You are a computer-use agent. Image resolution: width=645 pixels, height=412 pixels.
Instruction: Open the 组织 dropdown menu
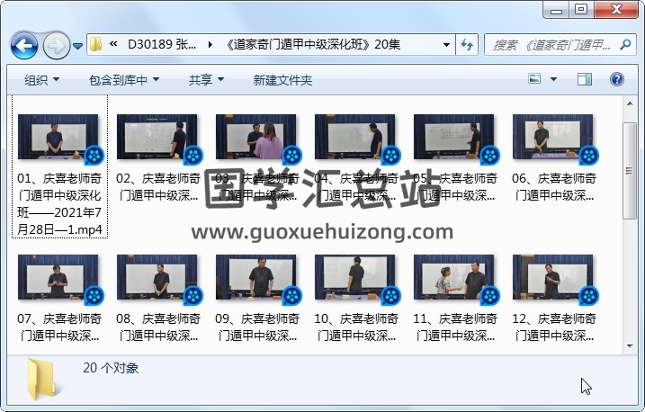41,80
